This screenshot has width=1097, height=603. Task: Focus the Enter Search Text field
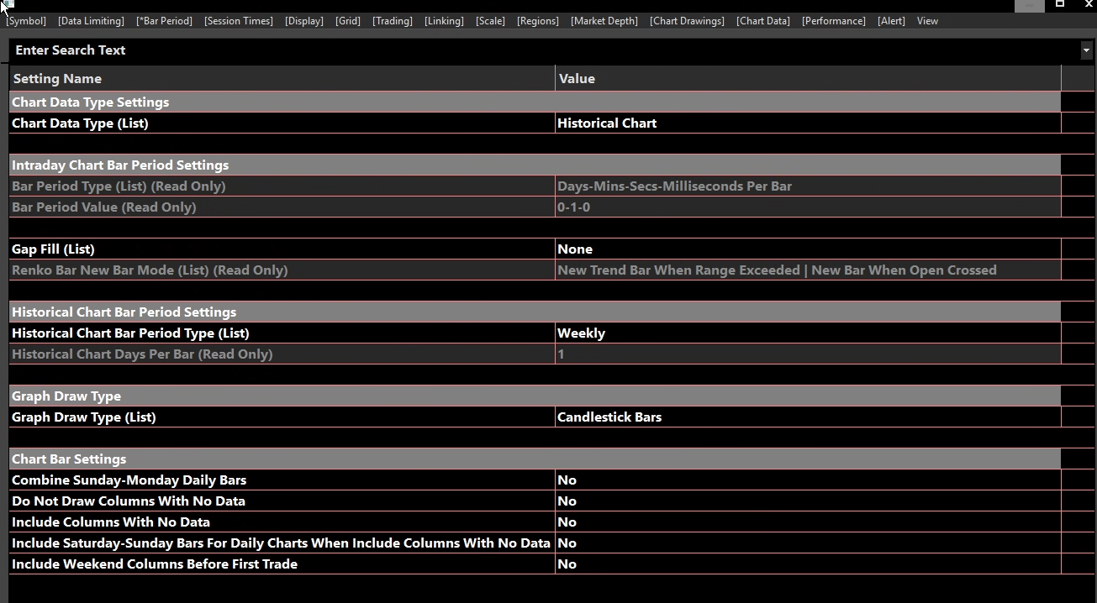click(x=545, y=50)
